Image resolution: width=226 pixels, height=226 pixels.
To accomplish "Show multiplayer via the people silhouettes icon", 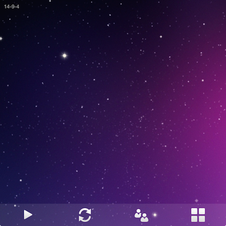I will tap(141, 215).
